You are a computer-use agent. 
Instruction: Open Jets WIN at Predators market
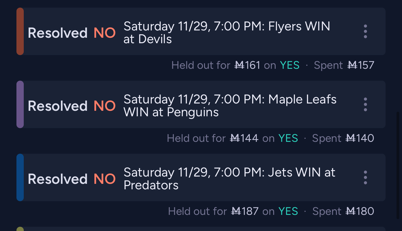(x=229, y=179)
